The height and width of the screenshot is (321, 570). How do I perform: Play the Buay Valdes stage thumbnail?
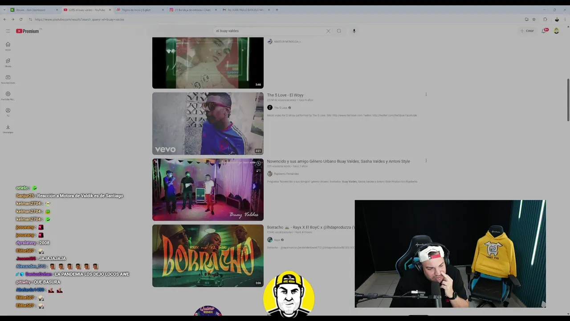click(208, 189)
